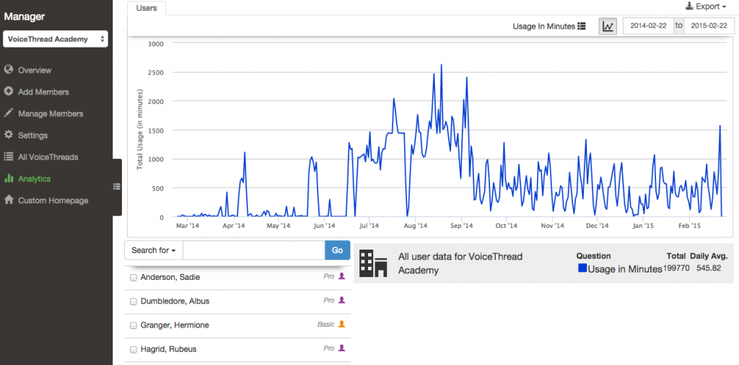
Task: Click Albus Dumbledore's purple Pro user icon
Action: [x=342, y=300]
